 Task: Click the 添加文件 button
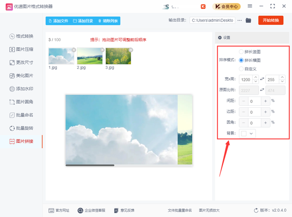tap(57, 21)
